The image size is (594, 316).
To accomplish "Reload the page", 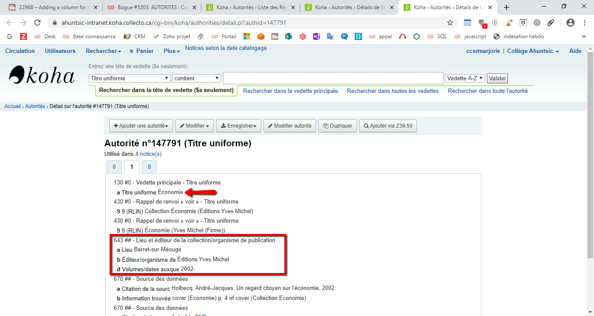I will pyautogui.click(x=37, y=23).
